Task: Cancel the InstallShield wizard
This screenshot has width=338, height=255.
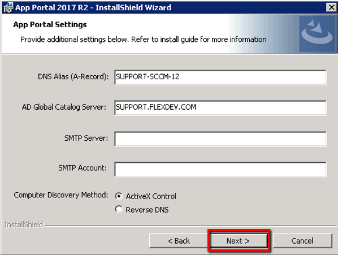Action: click(302, 240)
